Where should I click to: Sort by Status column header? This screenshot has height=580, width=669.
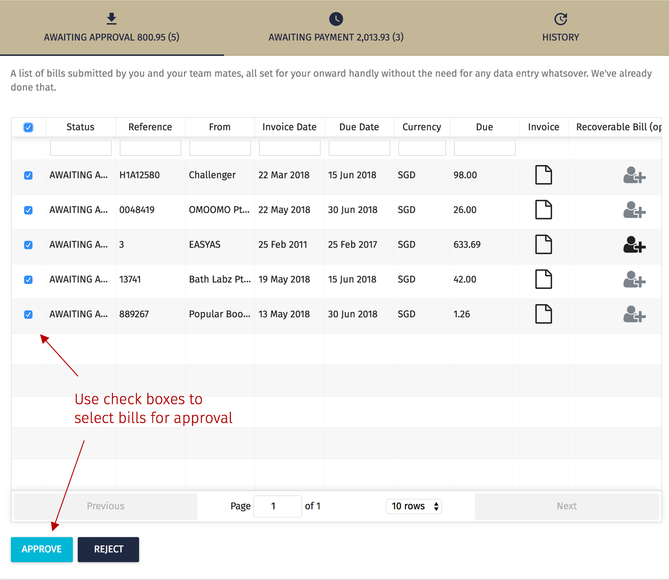pos(80,127)
